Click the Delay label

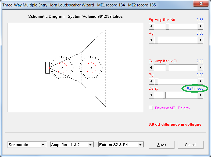pos(153,88)
